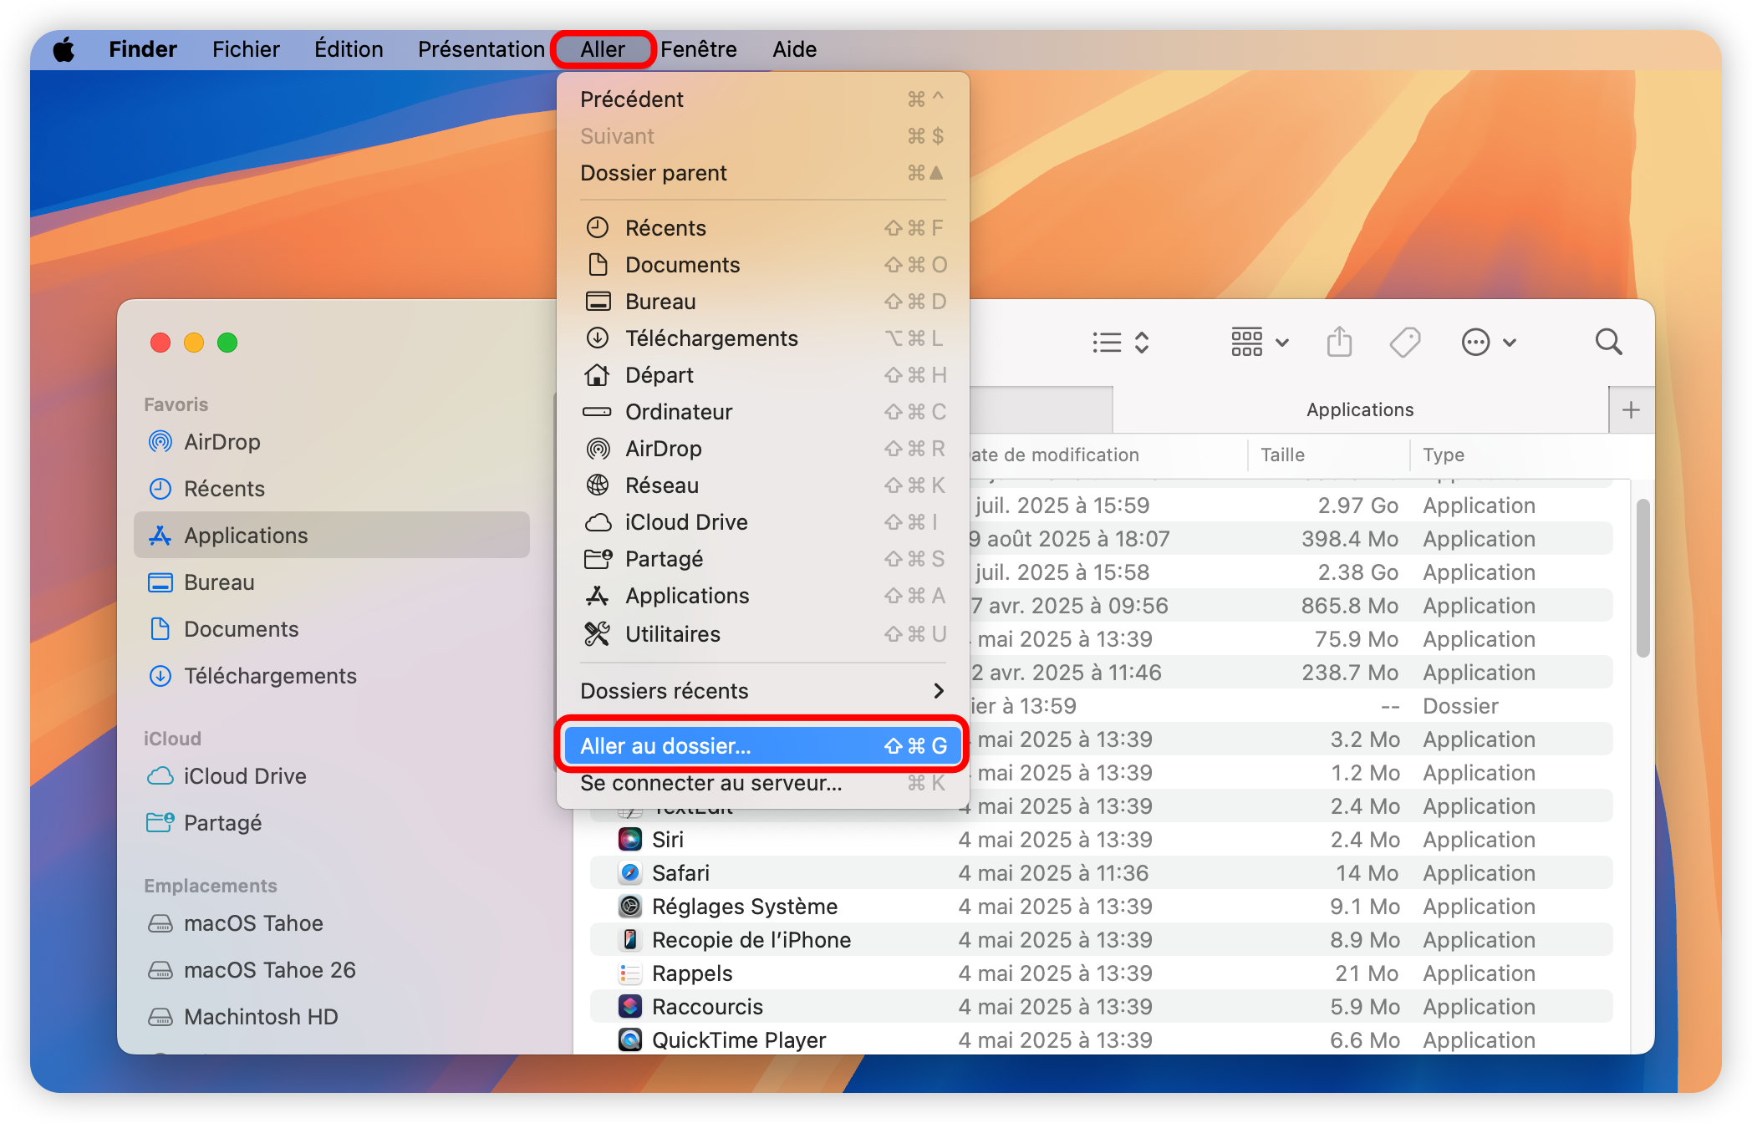Click the Dossier type cell
Screen dimensions: 1752x1123
(x=1460, y=705)
